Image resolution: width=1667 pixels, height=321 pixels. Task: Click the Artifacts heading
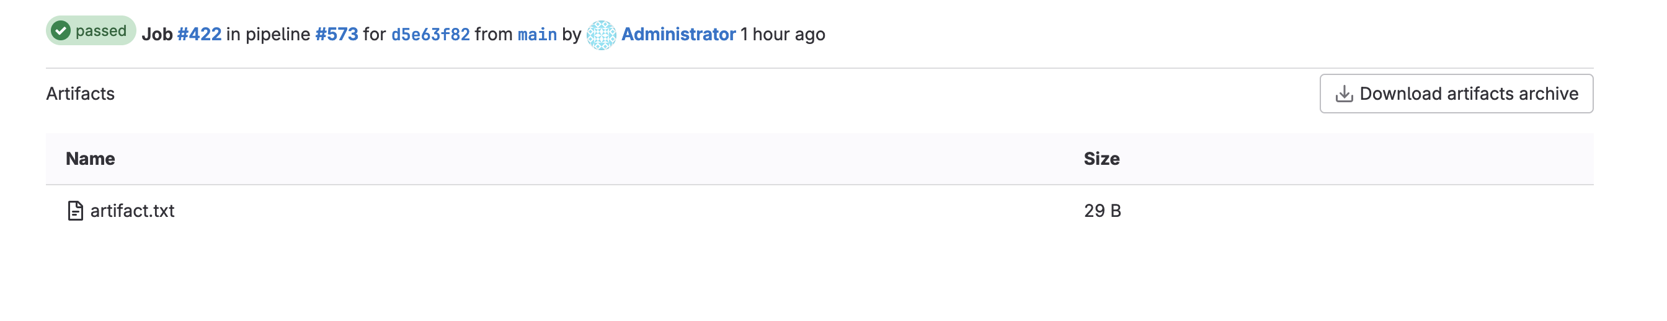pos(80,94)
